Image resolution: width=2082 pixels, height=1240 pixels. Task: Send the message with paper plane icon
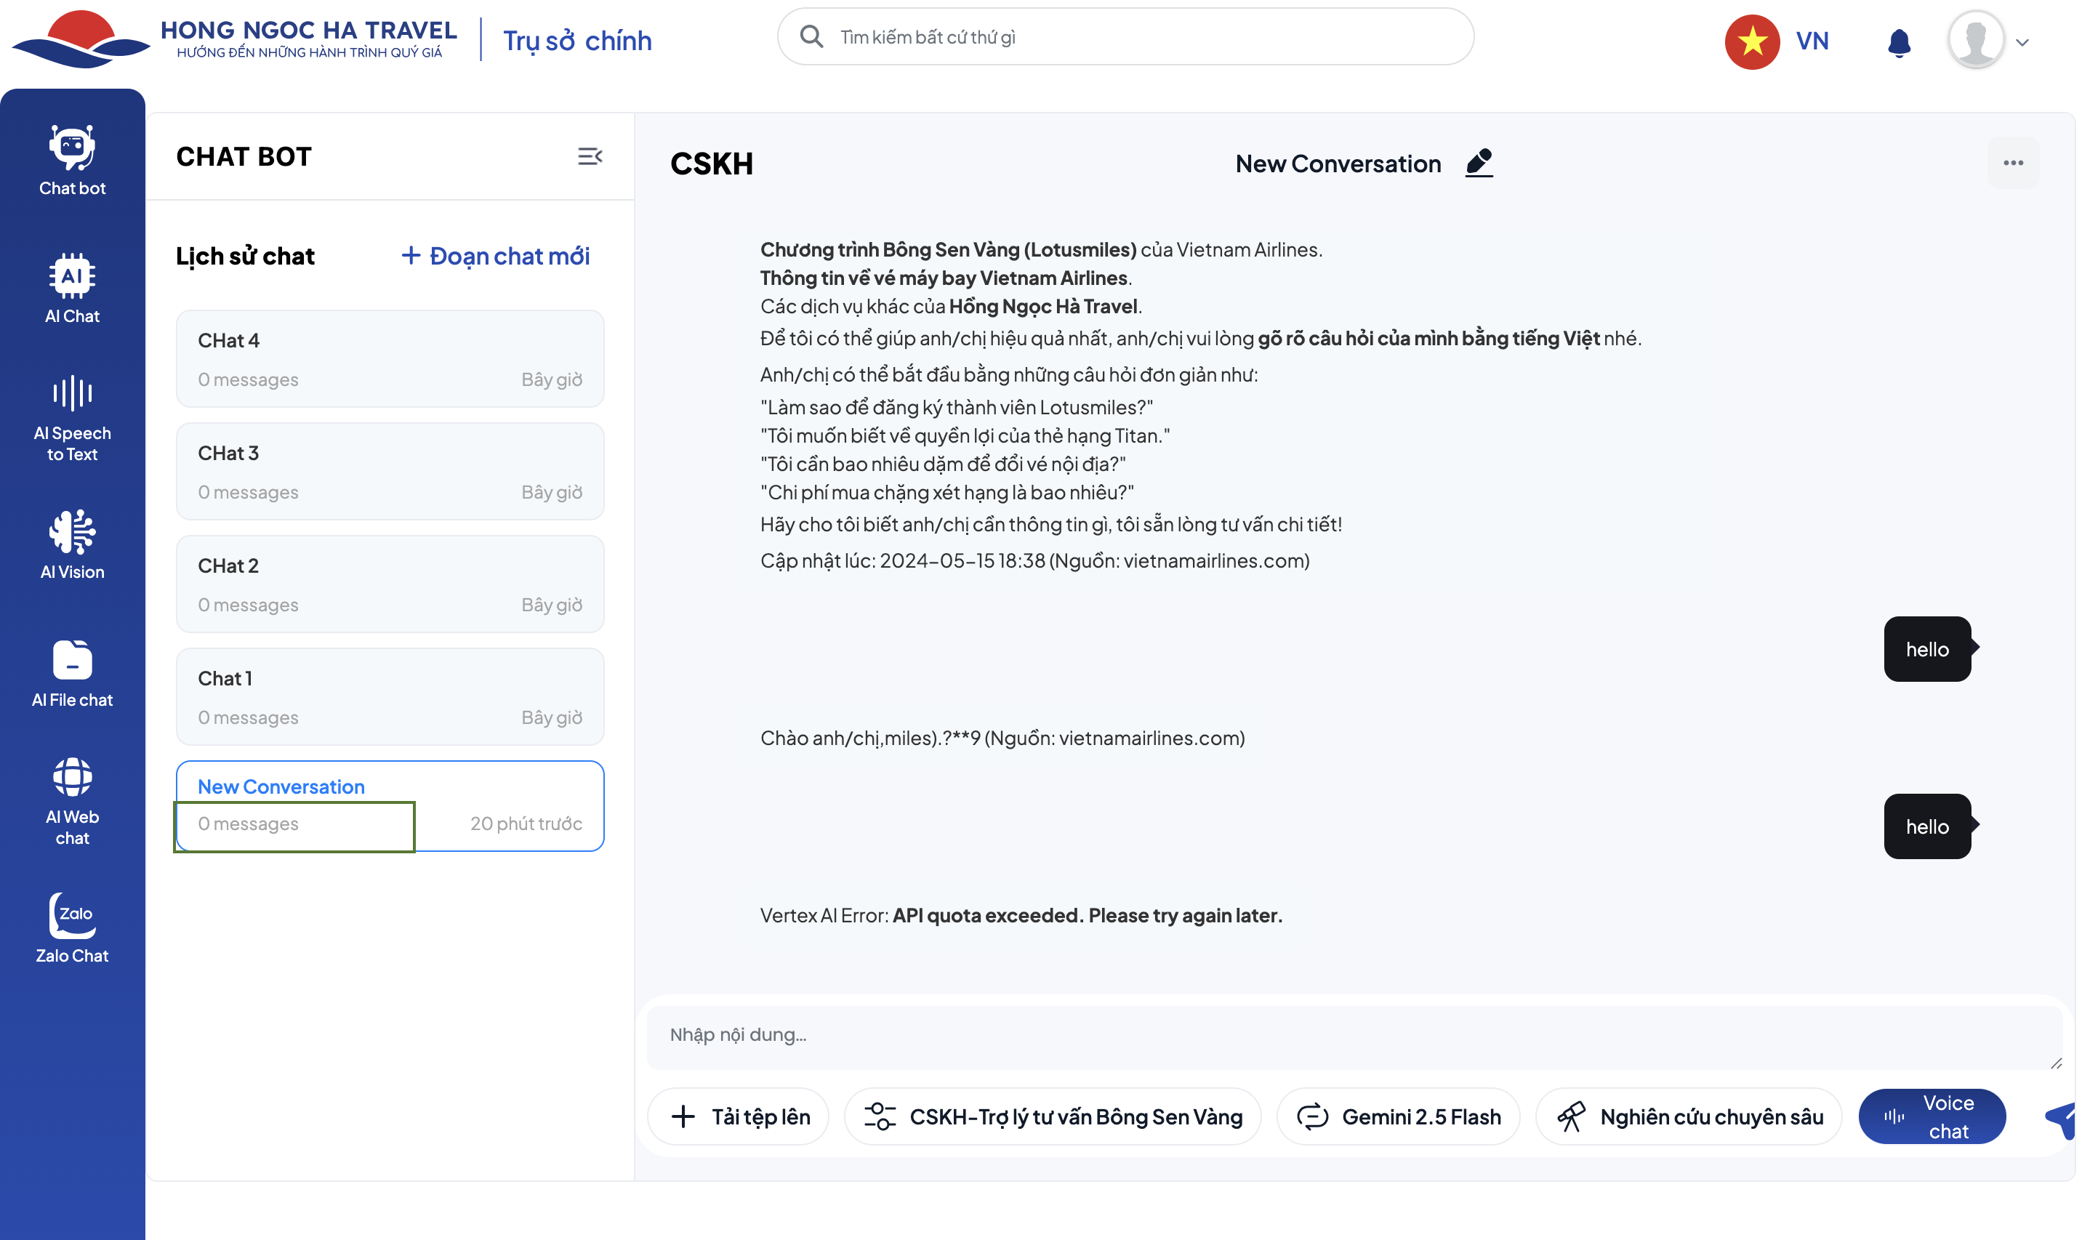pos(2062,1118)
